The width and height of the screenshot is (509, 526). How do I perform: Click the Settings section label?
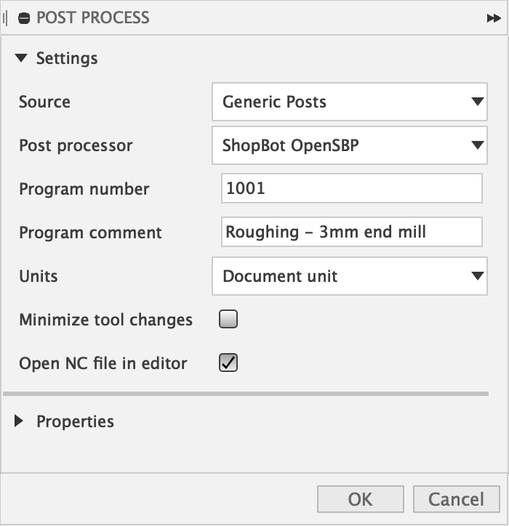click(x=67, y=58)
